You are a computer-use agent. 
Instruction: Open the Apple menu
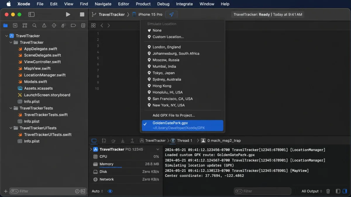tap(8, 4)
